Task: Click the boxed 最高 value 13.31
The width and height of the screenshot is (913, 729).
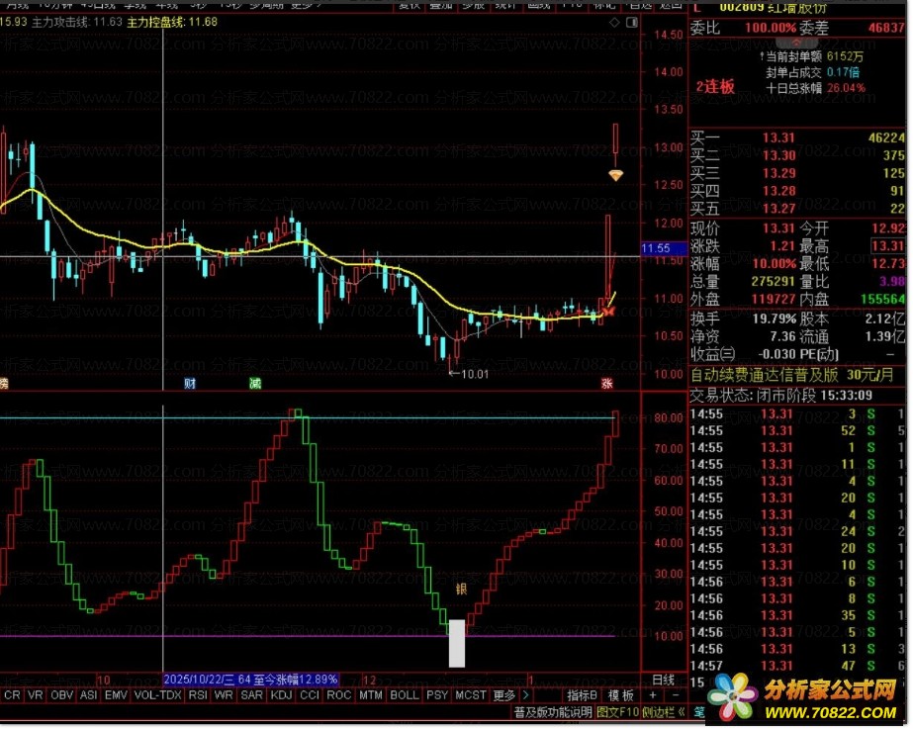Action: pyautogui.click(x=888, y=245)
